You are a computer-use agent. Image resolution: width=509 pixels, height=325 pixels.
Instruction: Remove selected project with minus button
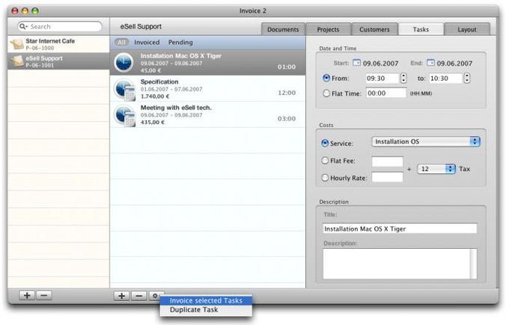point(44,295)
